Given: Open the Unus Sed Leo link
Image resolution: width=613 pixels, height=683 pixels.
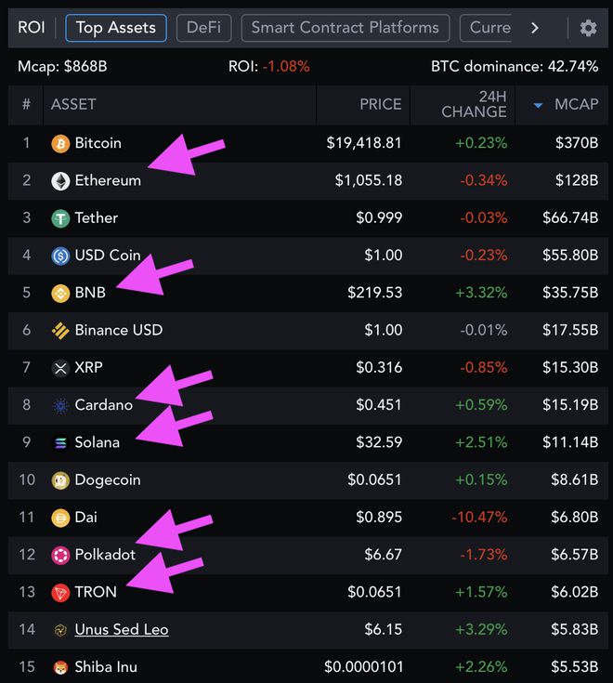Looking at the screenshot, I should click(122, 629).
